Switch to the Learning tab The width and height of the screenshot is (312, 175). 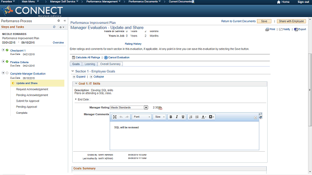(x=90, y=64)
